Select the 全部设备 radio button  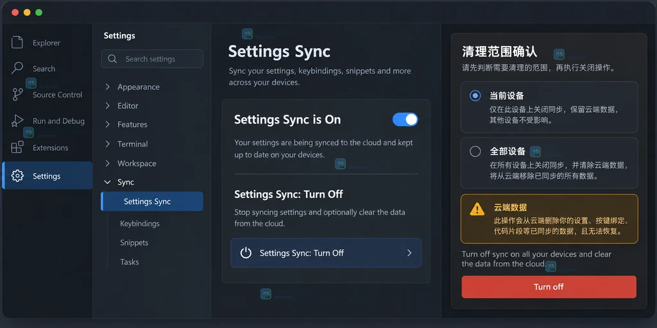[475, 151]
